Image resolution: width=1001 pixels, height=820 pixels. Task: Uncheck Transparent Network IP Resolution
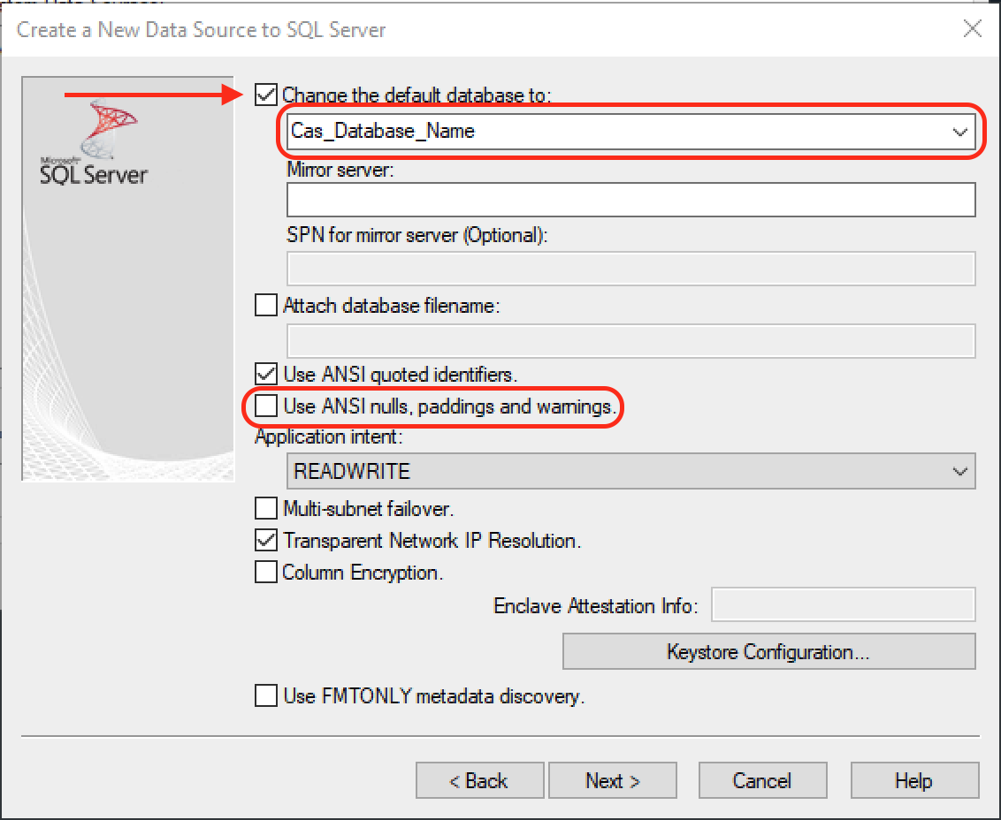[x=265, y=540]
